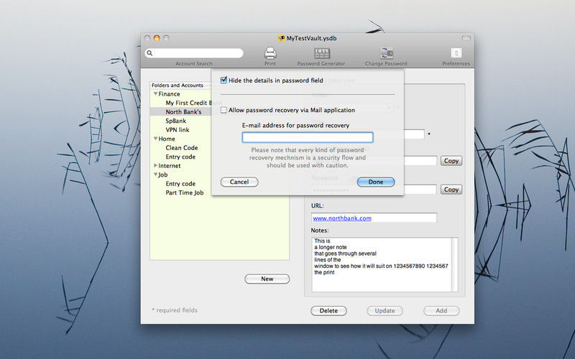Viewport: 575px width, 359px height.
Task: Collapse the Job folder
Action: (x=154, y=175)
